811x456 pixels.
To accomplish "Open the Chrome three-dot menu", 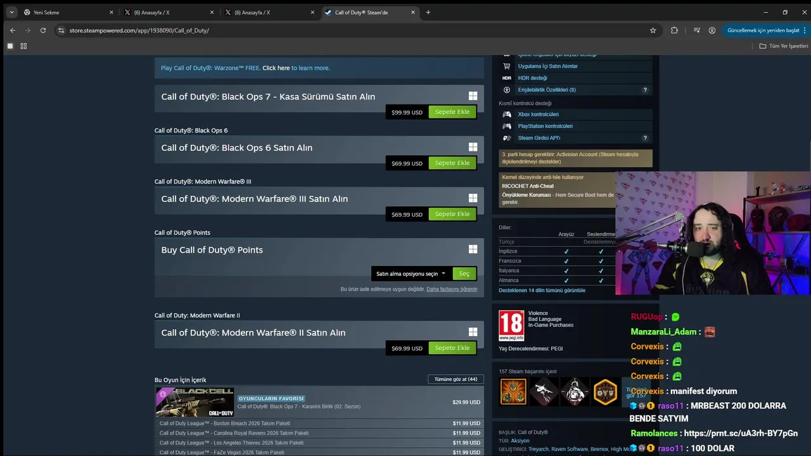I will pos(805,30).
